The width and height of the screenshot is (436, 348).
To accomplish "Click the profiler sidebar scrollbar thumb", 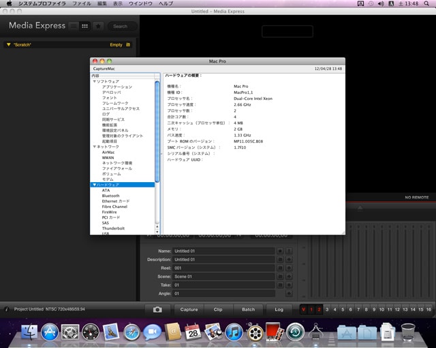I will (x=157, y=131).
